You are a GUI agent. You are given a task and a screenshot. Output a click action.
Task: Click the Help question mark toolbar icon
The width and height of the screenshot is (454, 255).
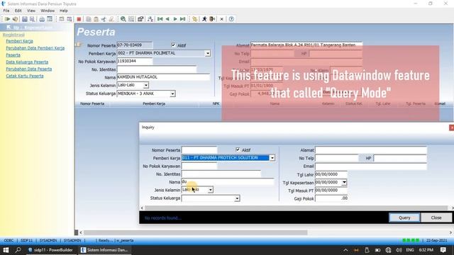(231, 19)
